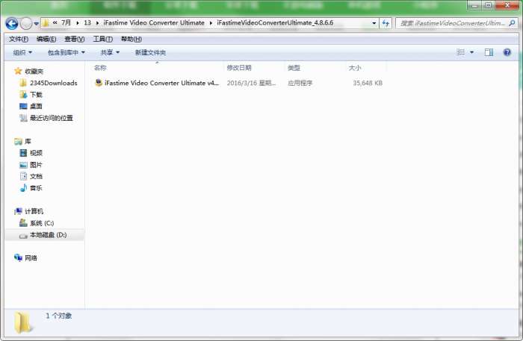
Task: Open the 文档 library
Action: [x=31, y=177]
